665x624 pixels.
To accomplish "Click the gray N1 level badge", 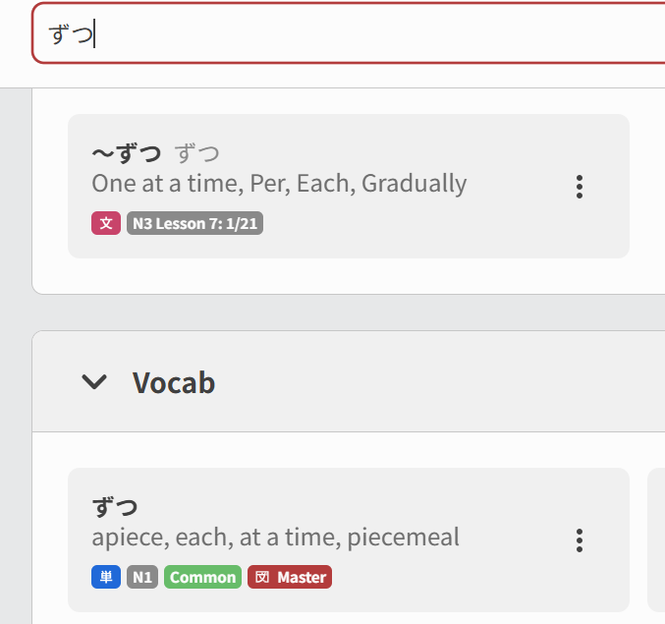I will 142,578.
